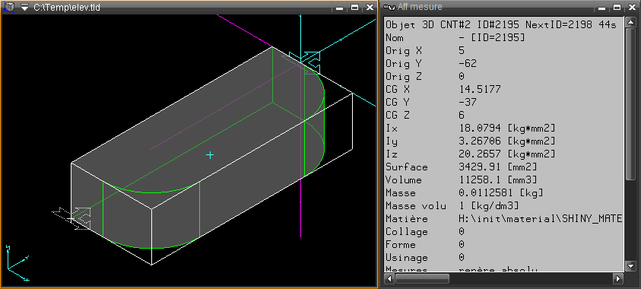Minimize the Aff mesure window
This screenshot has height=289, width=641.
click(x=602, y=8)
